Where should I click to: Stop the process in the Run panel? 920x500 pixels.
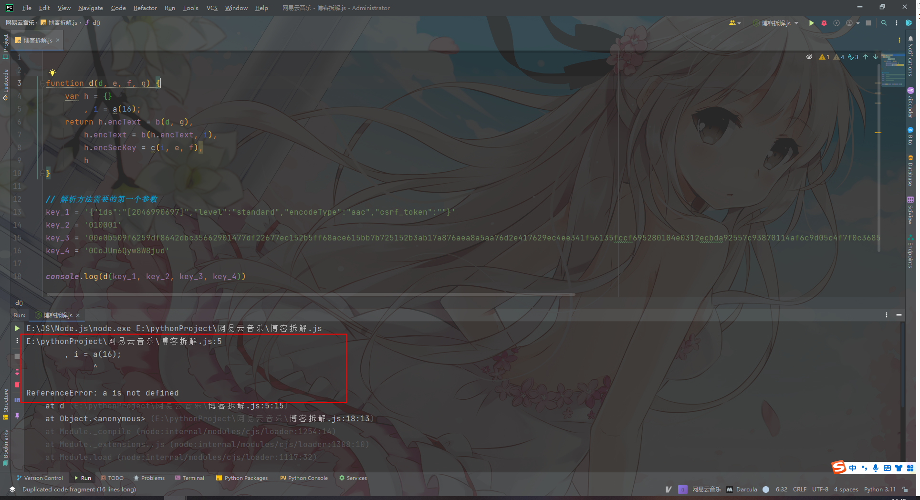pyautogui.click(x=17, y=356)
